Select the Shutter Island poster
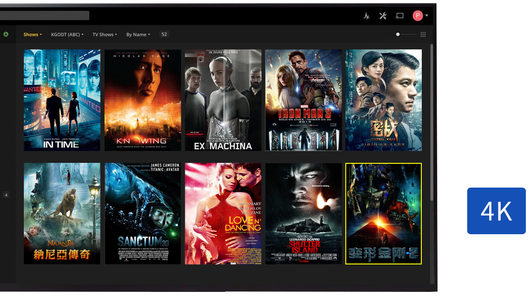The height and width of the screenshot is (296, 530). pyautogui.click(x=304, y=214)
